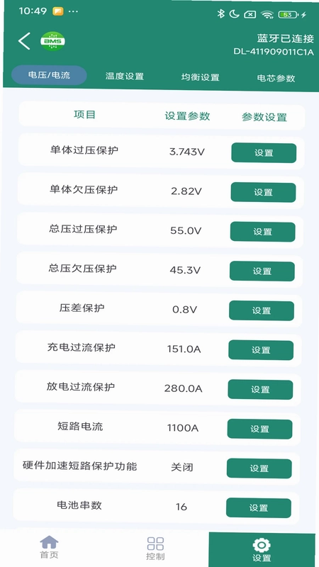Tap the green BMS logo icon
Screen dimensions: 319x567
coord(52,41)
